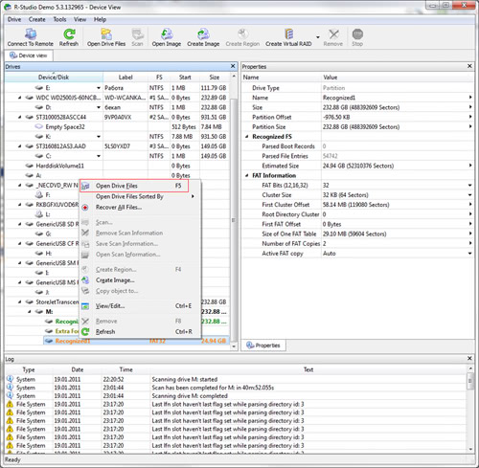Click the Create Image icon in the context menu
Screen dimensions: 479x468
[85, 280]
